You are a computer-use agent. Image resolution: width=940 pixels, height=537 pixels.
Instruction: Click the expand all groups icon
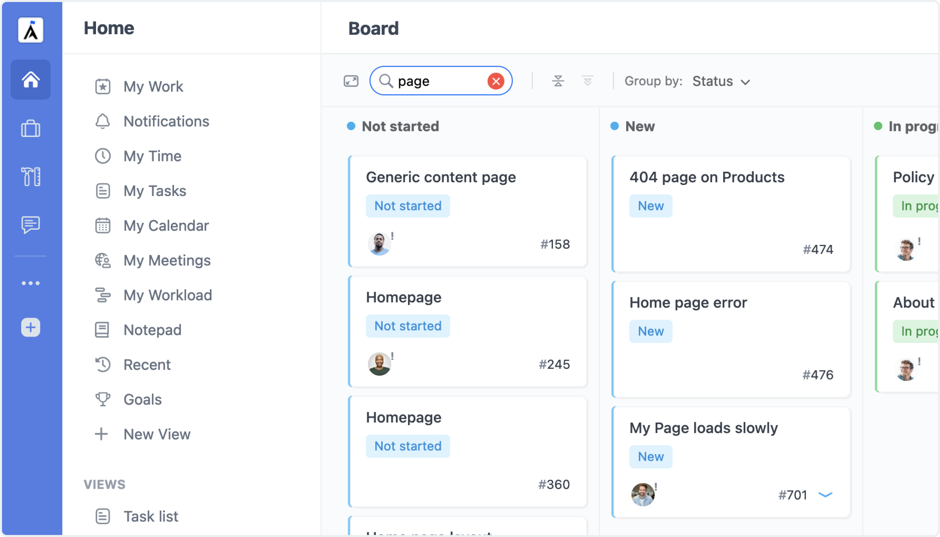(587, 81)
